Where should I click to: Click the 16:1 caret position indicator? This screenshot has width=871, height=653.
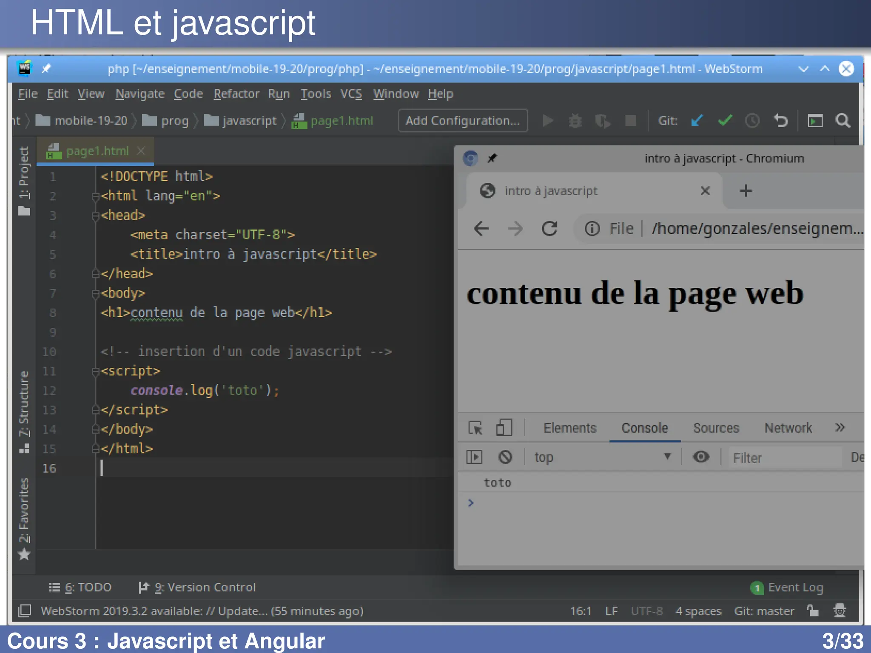point(581,611)
